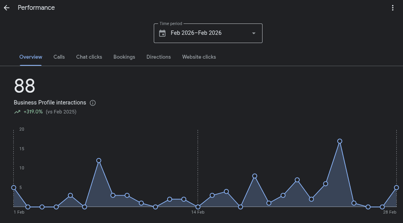View the Directions tab
The image size is (403, 223).
pos(158,57)
